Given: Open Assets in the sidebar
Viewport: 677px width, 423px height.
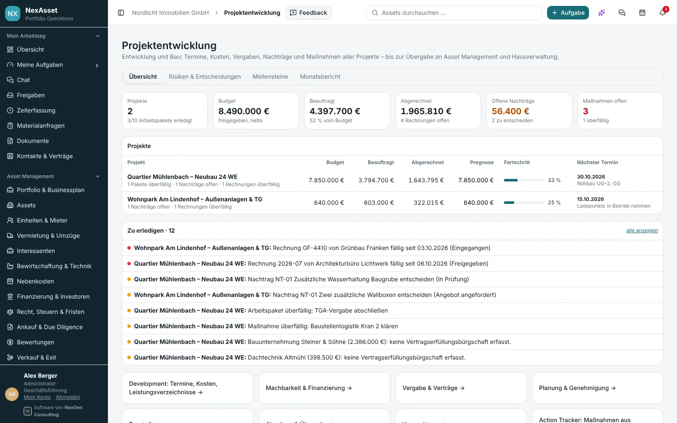Looking at the screenshot, I should [x=54, y=205].
